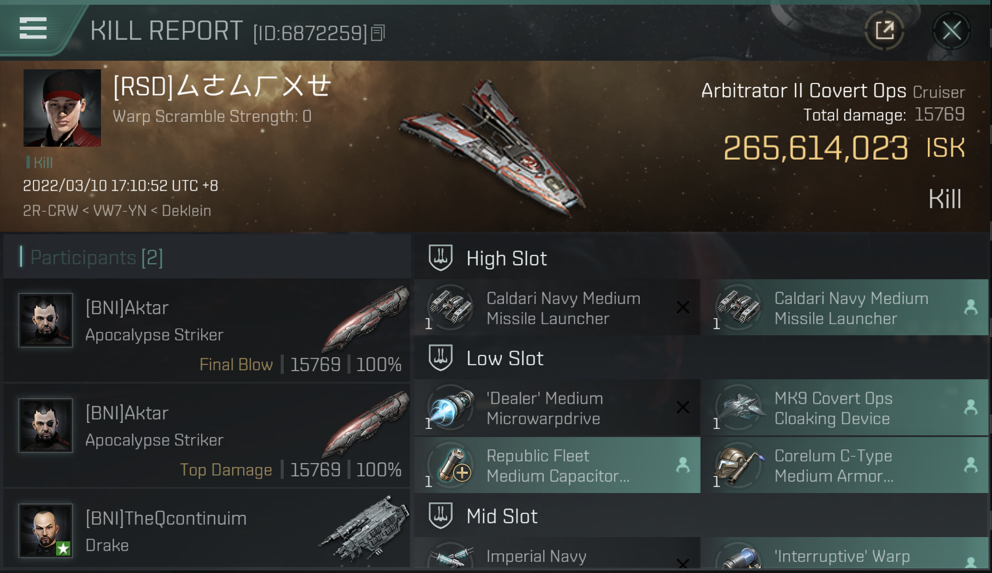Click the Corelum C-Type Medium Armor icon
The image size is (992, 573).
pyautogui.click(x=738, y=465)
